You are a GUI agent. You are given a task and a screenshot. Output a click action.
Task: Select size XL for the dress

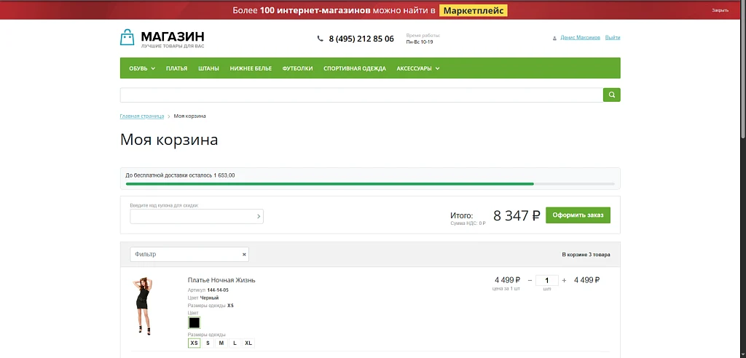point(248,343)
